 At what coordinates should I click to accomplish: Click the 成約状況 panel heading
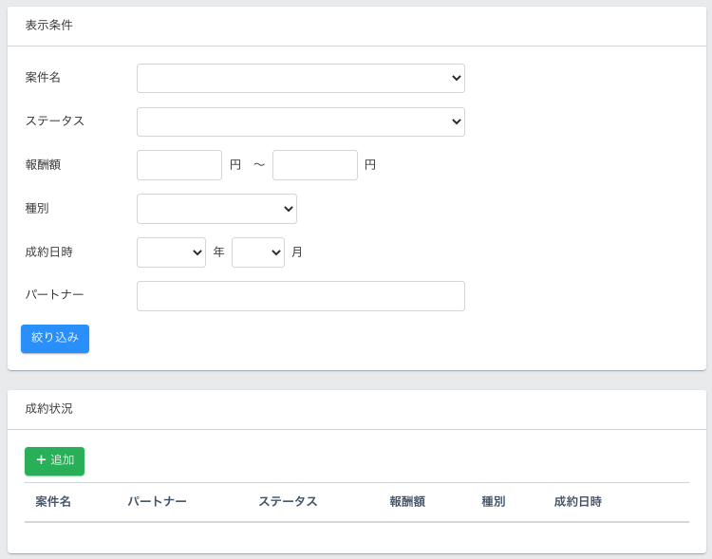(x=49, y=409)
